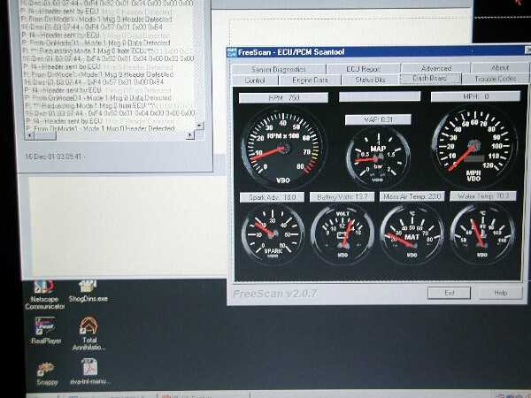
Task: Click the battery Volt gauge
Action: pos(342,233)
